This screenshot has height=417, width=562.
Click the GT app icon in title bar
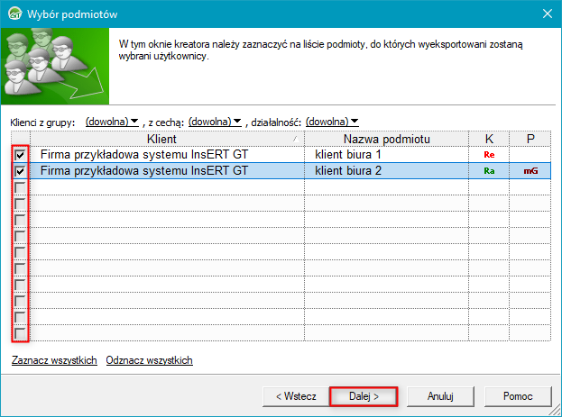14,14
